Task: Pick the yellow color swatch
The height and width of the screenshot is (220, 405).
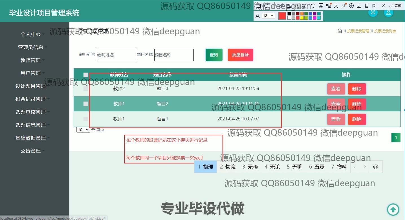Action: (302, 18)
